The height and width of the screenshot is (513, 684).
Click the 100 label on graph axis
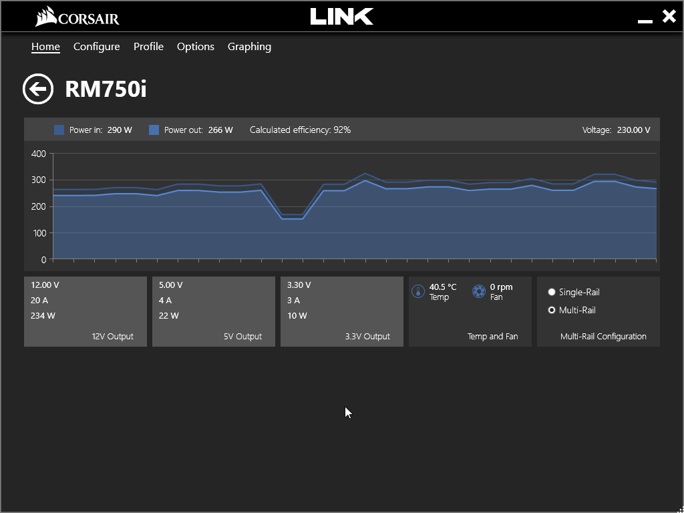tap(39, 233)
